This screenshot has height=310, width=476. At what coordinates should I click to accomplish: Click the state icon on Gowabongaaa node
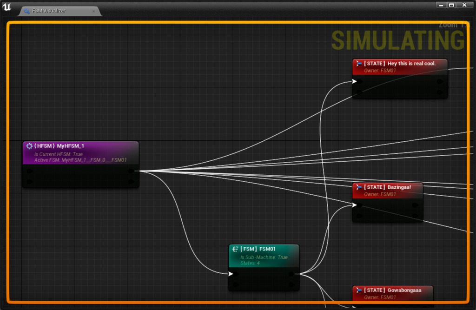[358, 290]
